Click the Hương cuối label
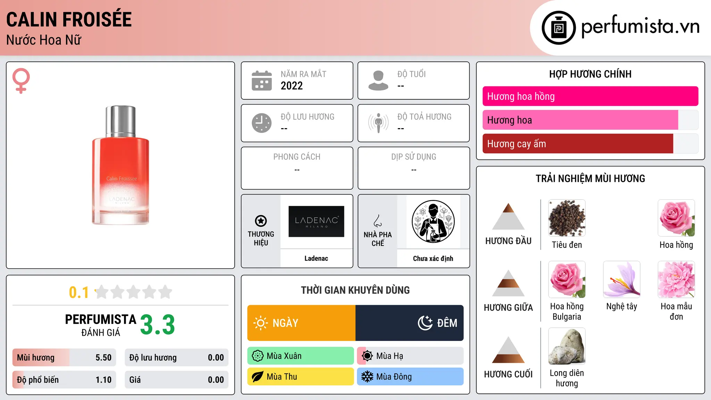The image size is (711, 400). (508, 374)
